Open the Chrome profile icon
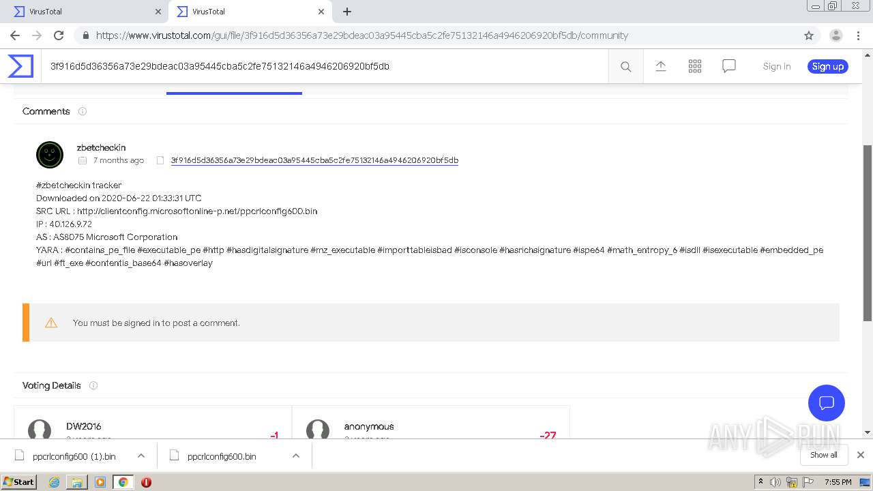This screenshot has height=491, width=873. [x=835, y=35]
